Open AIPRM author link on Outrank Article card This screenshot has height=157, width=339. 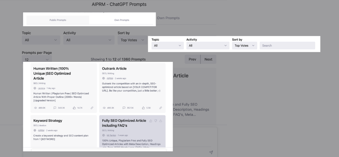110,78
